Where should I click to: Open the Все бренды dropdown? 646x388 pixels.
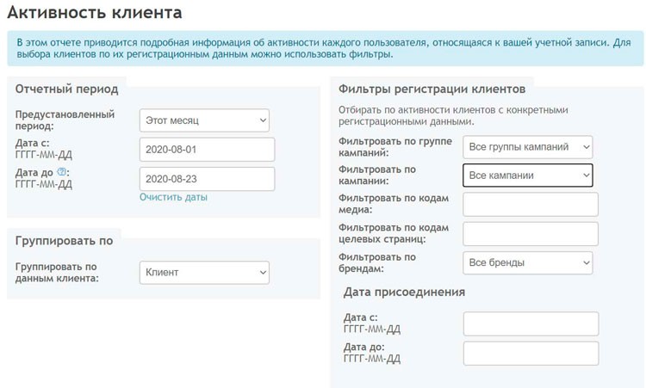point(528,262)
